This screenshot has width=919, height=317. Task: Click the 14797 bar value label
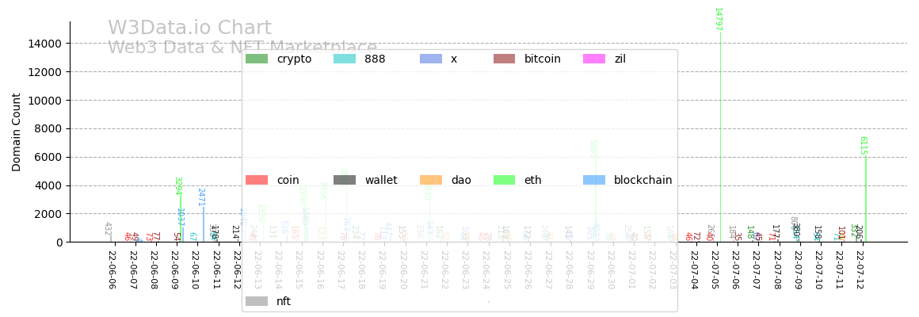pos(718,19)
